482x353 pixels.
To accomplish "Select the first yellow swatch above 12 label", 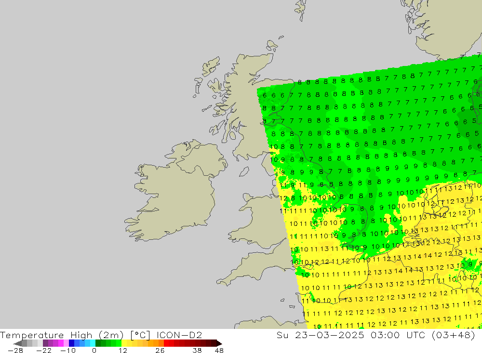I will click(124, 343).
